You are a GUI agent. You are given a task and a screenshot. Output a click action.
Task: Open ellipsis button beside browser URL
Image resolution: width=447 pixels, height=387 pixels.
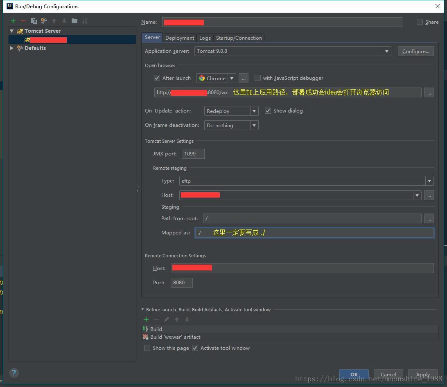[429, 92]
